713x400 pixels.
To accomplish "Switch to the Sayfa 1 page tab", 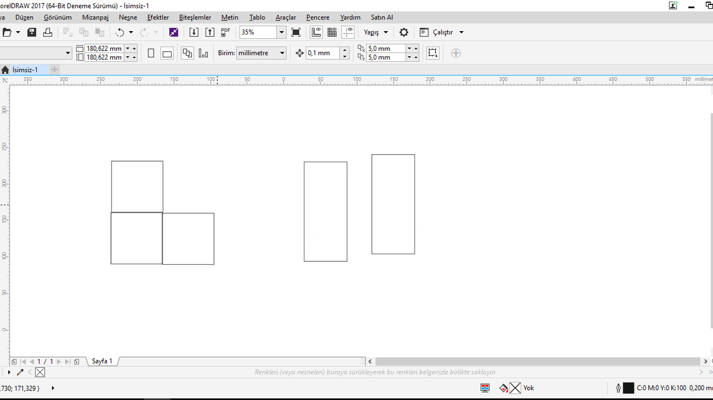I will [102, 361].
